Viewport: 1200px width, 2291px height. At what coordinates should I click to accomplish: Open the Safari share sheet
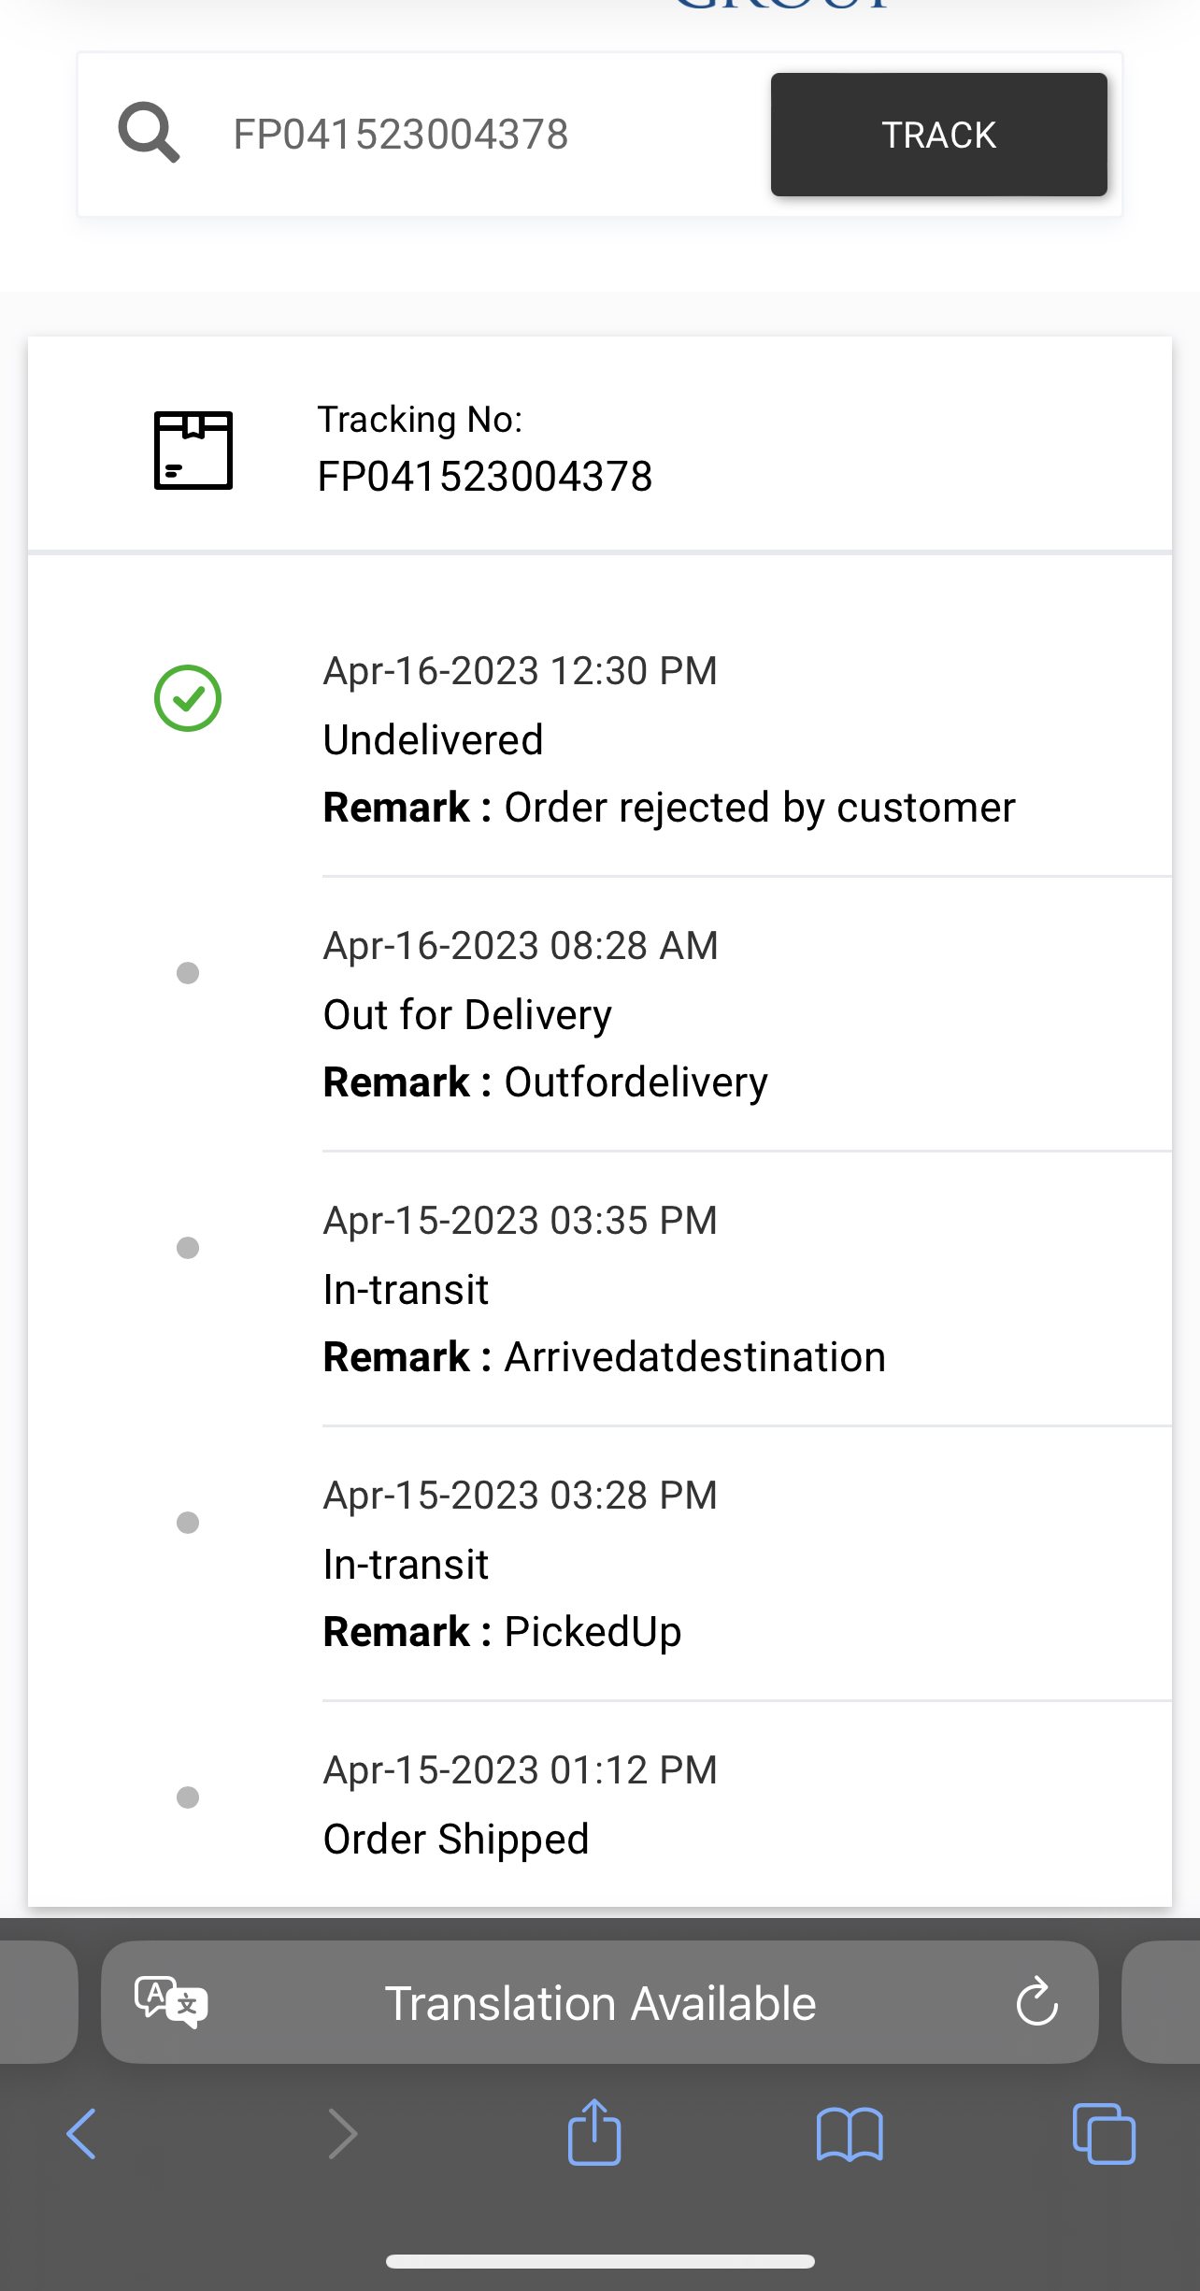[x=594, y=2132]
